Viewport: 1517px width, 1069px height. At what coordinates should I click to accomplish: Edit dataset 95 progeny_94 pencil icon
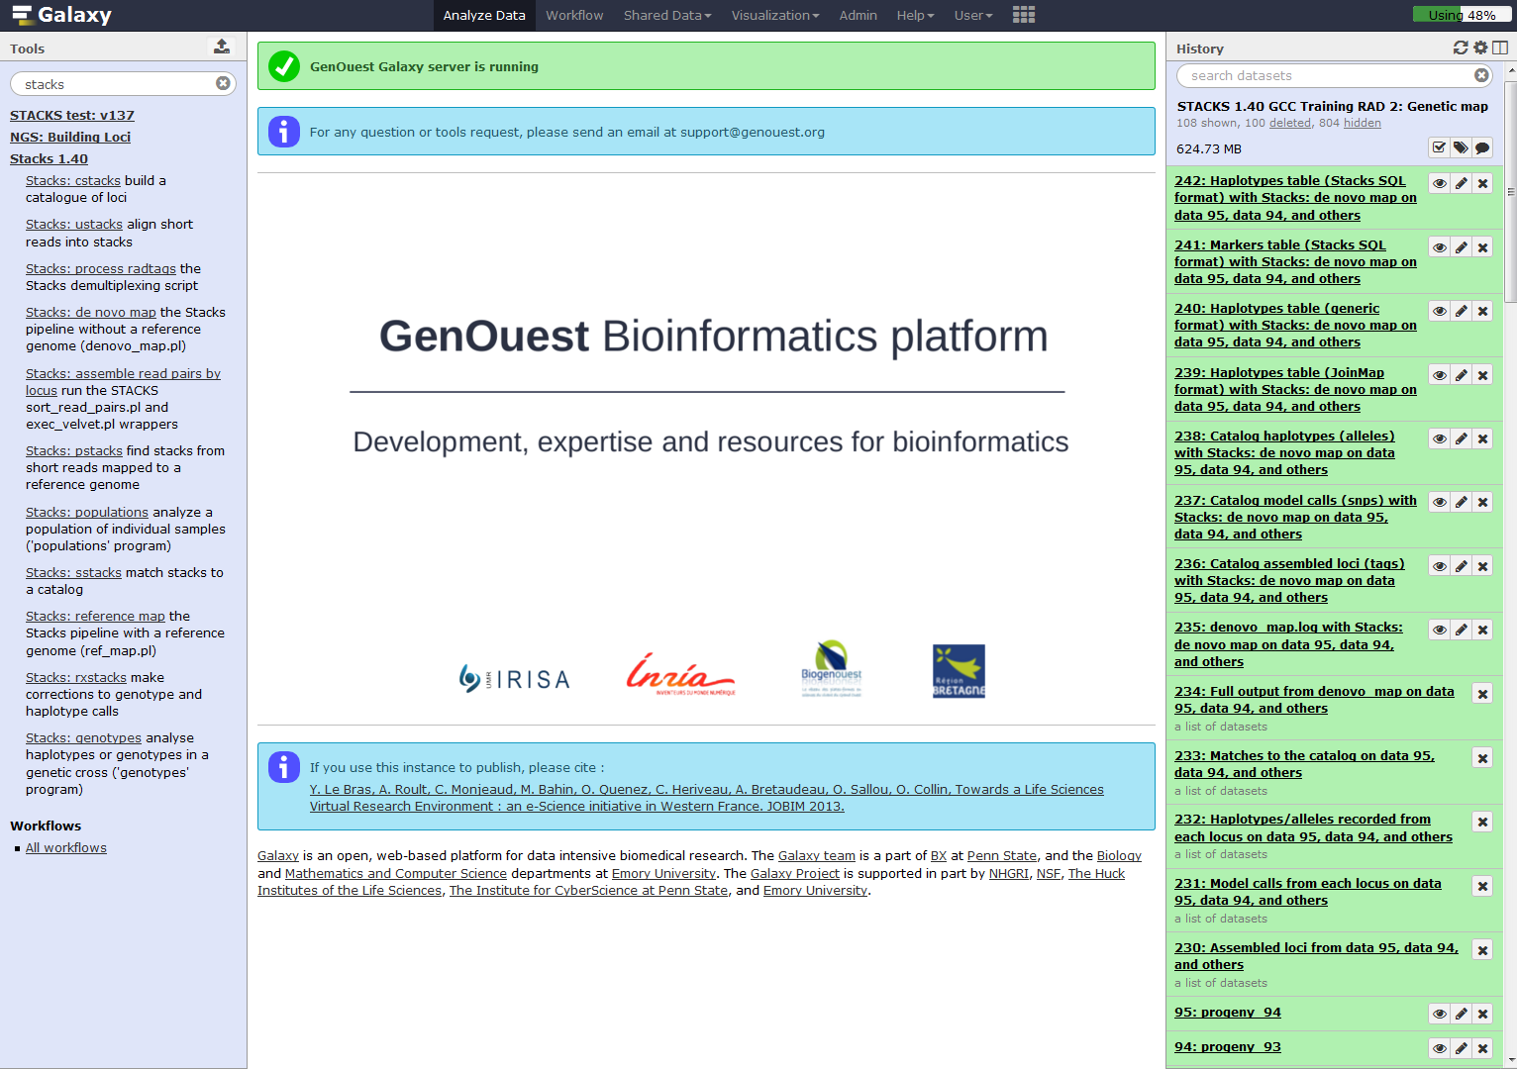pyautogui.click(x=1462, y=1014)
